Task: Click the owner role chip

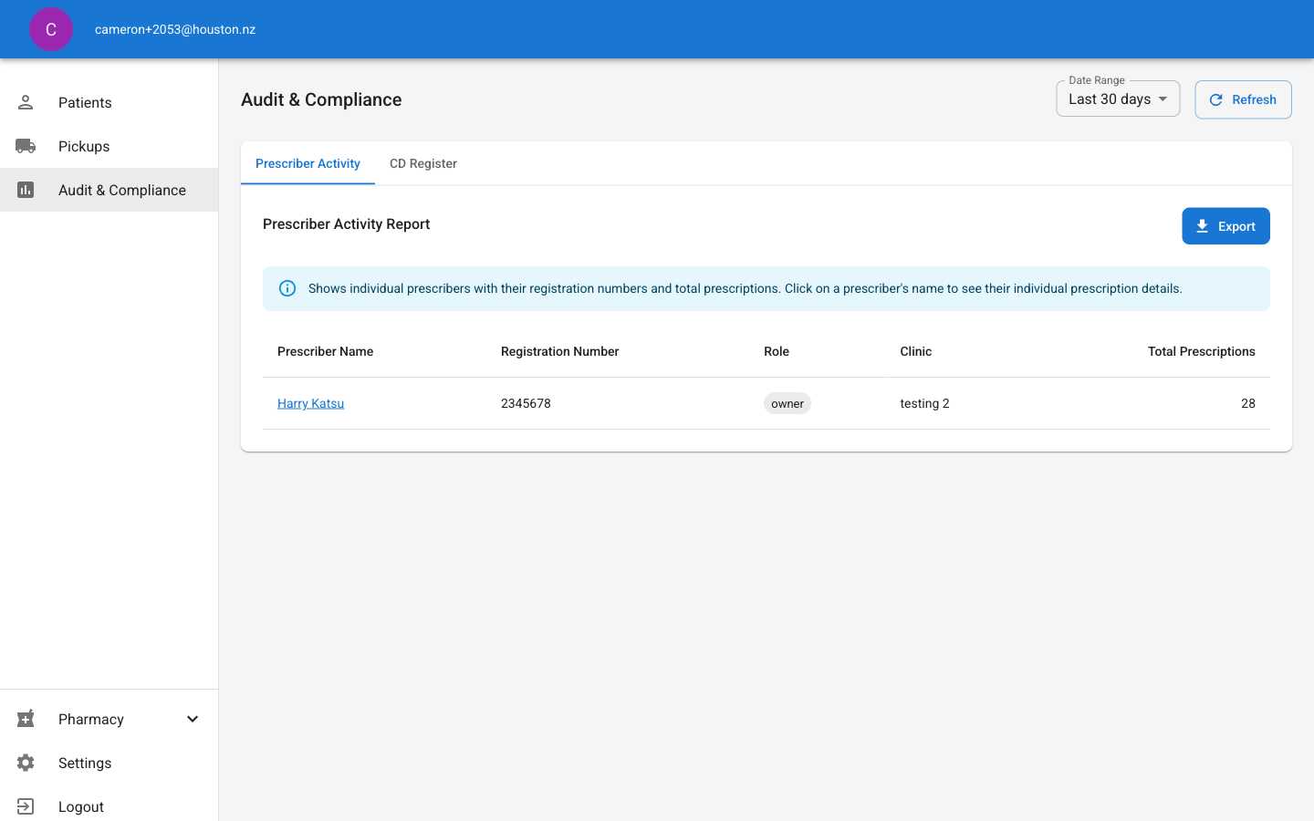Action: pos(787,403)
